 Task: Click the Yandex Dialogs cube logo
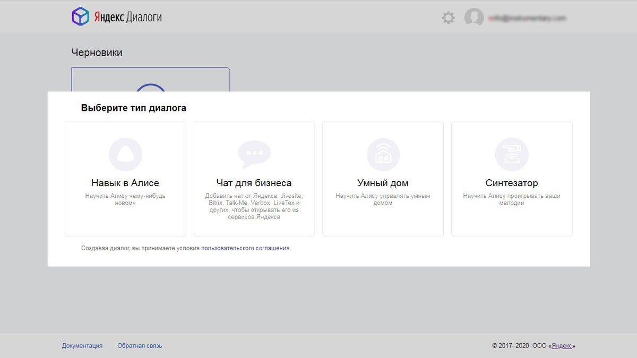coord(80,16)
